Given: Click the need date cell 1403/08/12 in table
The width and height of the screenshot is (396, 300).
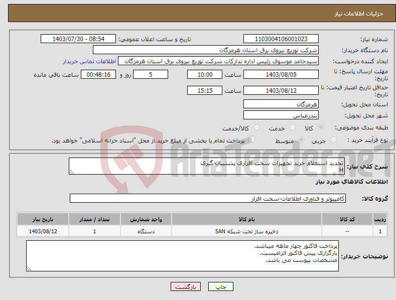Looking at the screenshot, I should coord(43,231).
